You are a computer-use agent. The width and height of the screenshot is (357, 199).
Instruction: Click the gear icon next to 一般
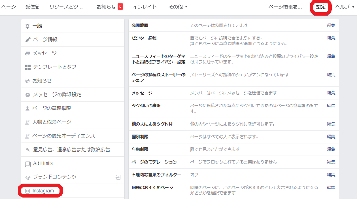point(28,26)
